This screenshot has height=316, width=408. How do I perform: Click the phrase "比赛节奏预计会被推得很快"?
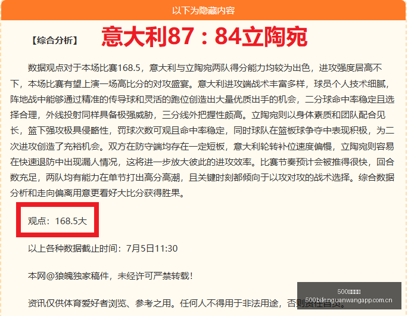(314, 162)
